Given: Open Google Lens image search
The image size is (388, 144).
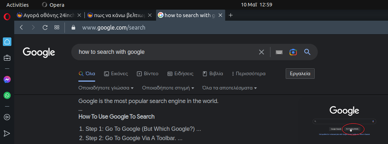Looking at the screenshot, I should coord(293,52).
